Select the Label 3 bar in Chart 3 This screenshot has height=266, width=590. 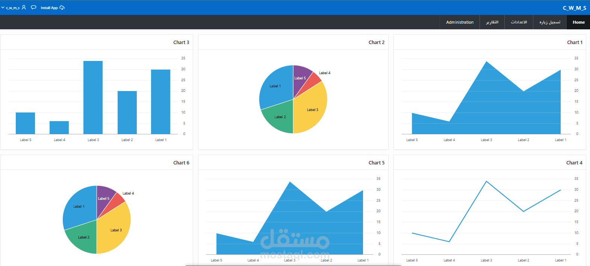pyautogui.click(x=93, y=97)
